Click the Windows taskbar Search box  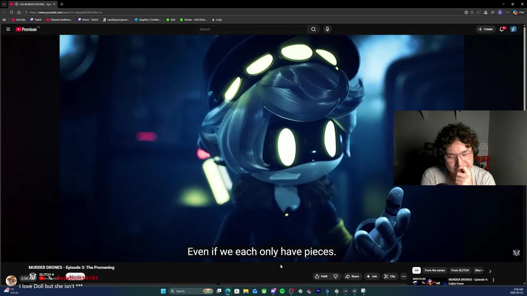(x=191, y=291)
